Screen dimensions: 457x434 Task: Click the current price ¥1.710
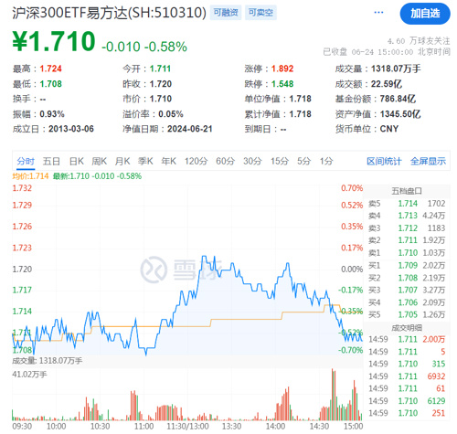coord(54,41)
